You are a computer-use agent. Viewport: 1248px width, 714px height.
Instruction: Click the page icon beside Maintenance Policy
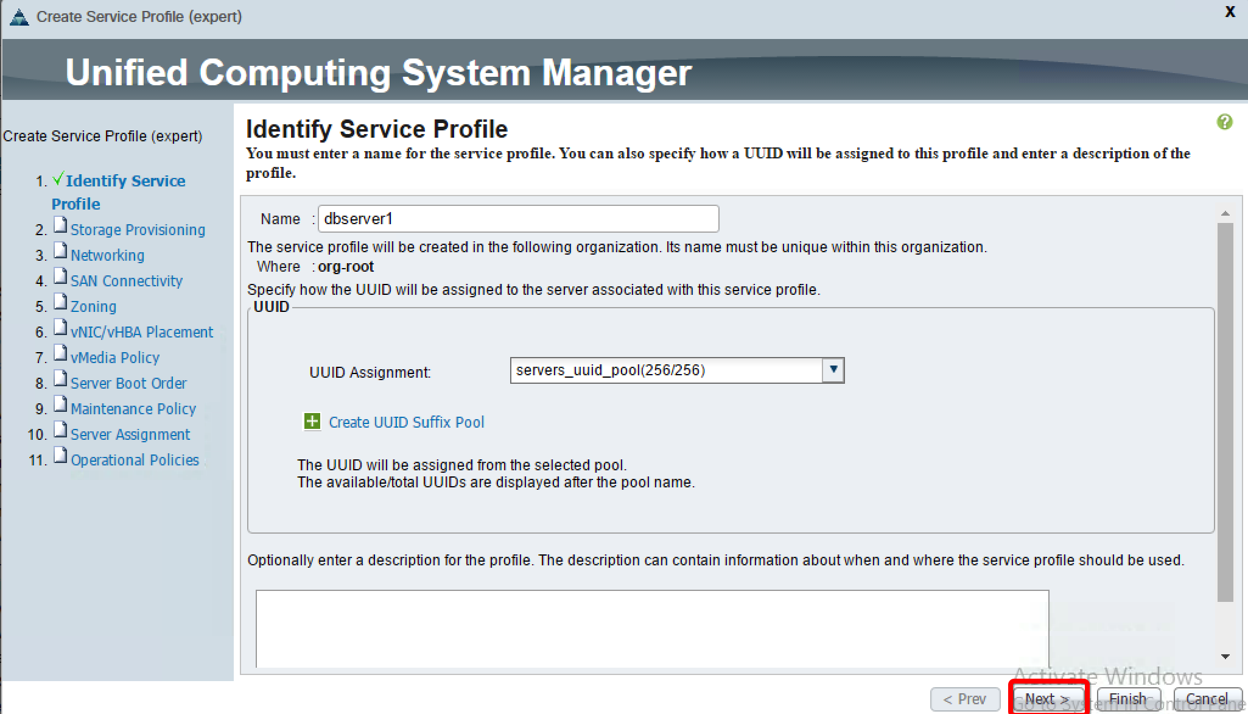[x=60, y=405]
